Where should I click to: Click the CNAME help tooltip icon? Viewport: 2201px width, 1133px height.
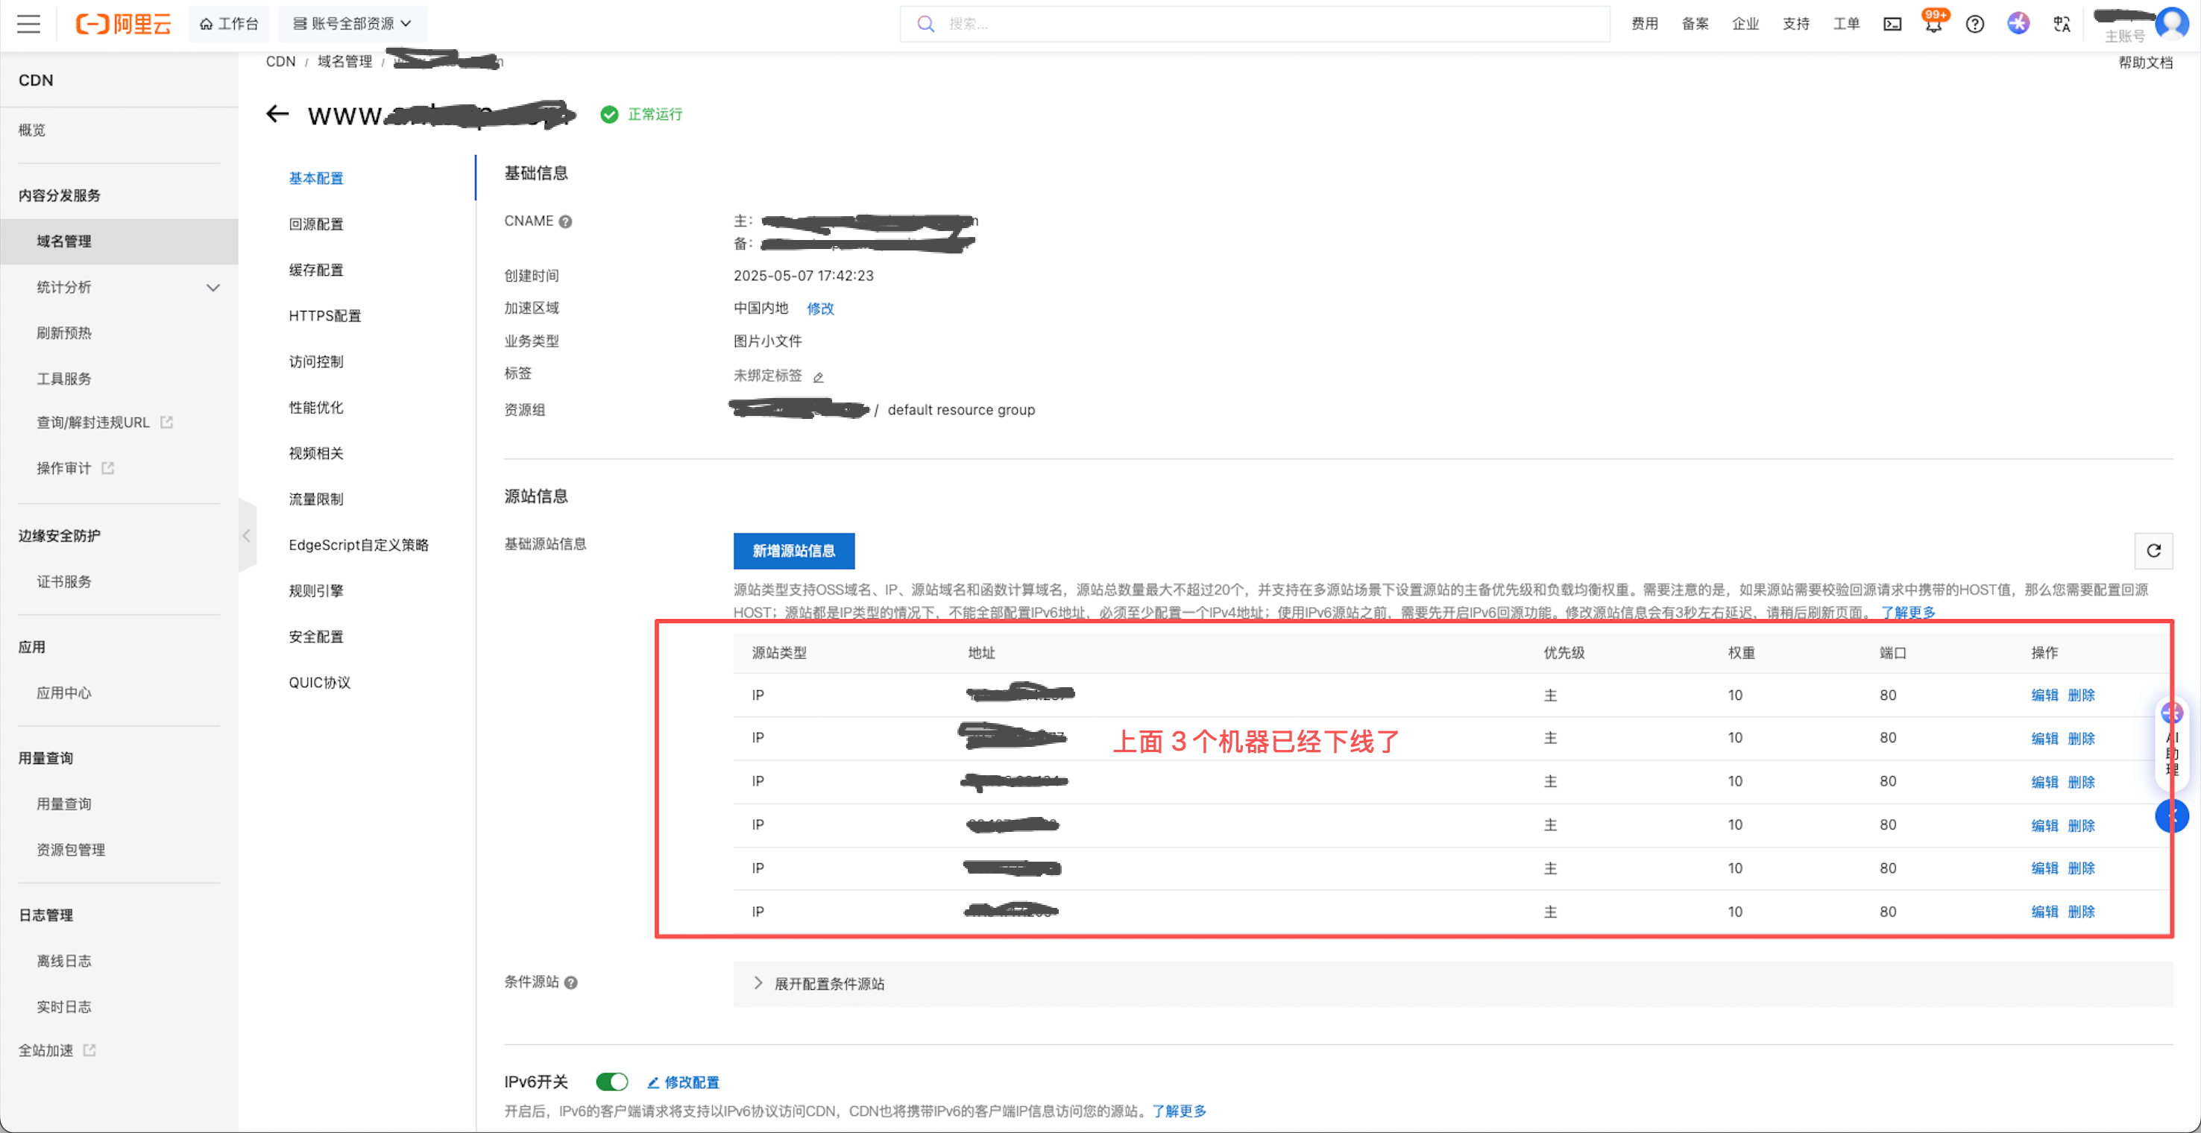pos(566,222)
